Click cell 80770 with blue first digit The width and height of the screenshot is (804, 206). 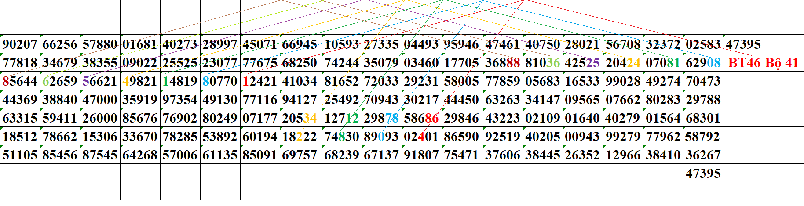[x=220, y=81]
